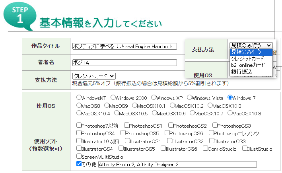Select 見積のみ行う from the dropdown list
The width and height of the screenshot is (282, 173).
tap(251, 52)
